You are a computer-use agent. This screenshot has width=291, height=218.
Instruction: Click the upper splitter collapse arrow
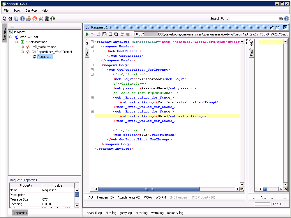tap(247, 40)
